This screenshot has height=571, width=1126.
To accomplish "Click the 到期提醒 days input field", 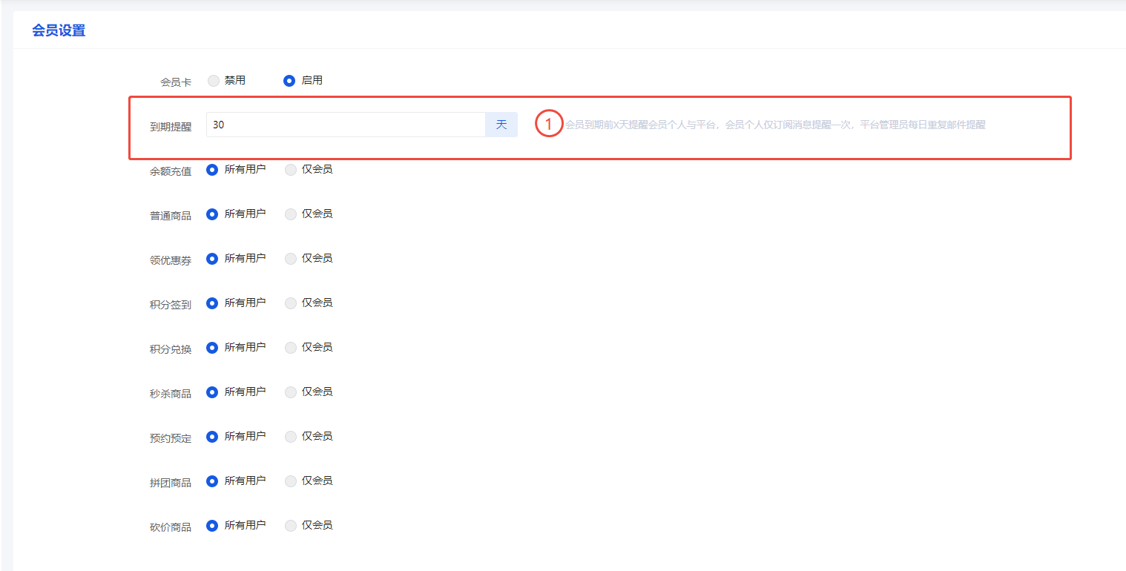I will pyautogui.click(x=345, y=125).
